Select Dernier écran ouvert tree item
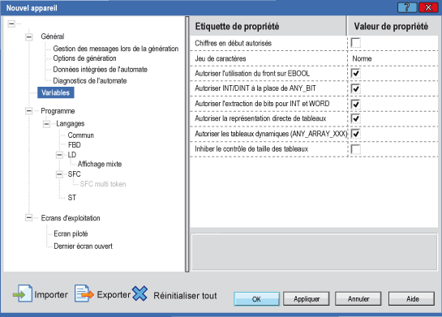This screenshot has height=317, width=442. pos(84,246)
